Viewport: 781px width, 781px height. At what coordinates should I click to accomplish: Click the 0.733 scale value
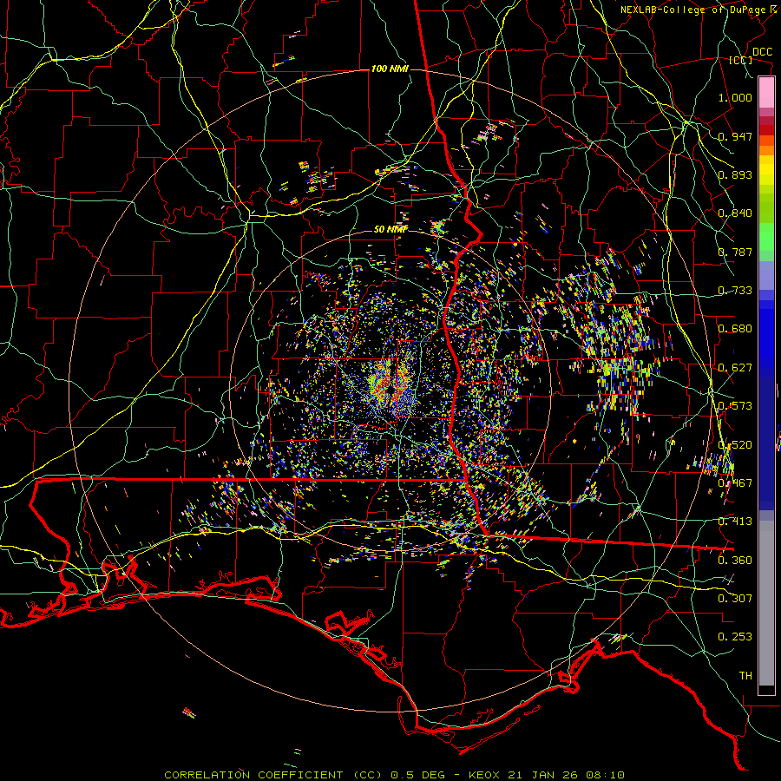tap(735, 291)
